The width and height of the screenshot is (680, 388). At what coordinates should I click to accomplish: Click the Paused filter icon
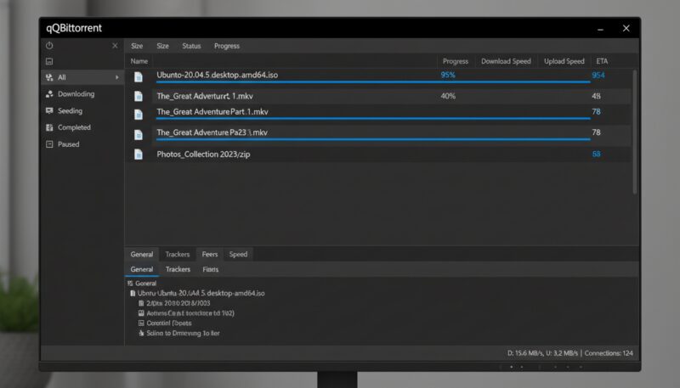point(49,144)
